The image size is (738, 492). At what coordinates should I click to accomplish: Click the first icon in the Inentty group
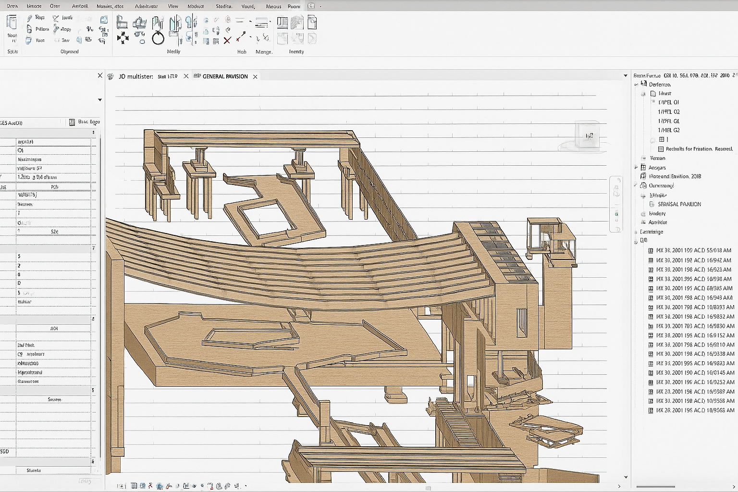pos(283,23)
